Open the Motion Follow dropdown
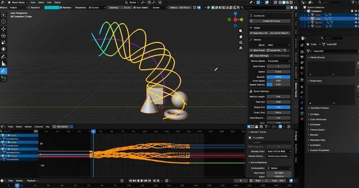Image resolution: width=359 pixels, height=188 pixels. [x=18, y=8]
